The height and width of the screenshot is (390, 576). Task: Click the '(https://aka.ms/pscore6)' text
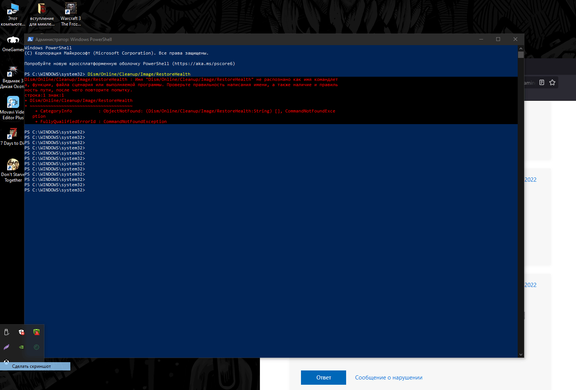[204, 64]
